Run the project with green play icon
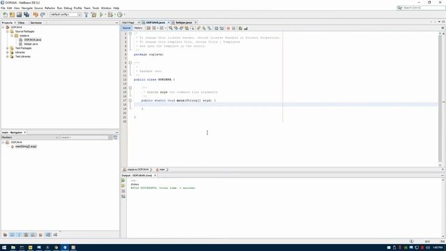 (x=101, y=15)
